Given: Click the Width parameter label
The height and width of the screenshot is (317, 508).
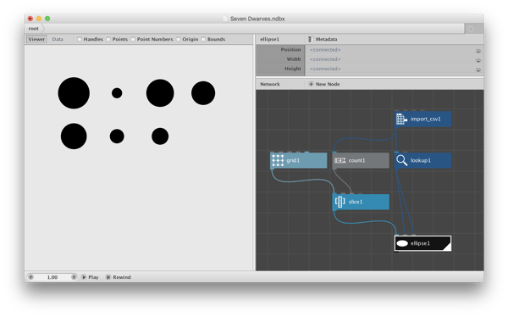Looking at the screenshot, I should 294,59.
